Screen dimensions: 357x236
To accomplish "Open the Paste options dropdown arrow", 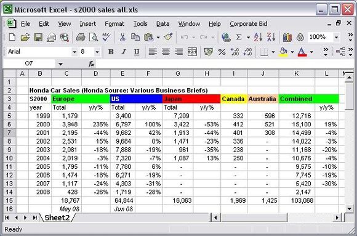I will click(x=158, y=37).
